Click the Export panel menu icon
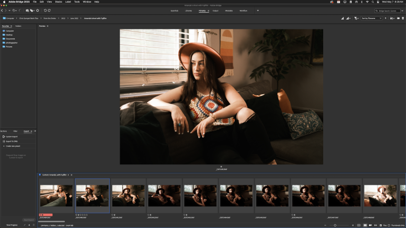This screenshot has width=406, height=228. [x=31, y=131]
